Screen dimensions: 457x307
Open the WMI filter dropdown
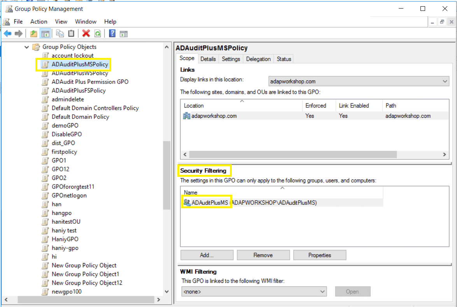tap(254, 291)
